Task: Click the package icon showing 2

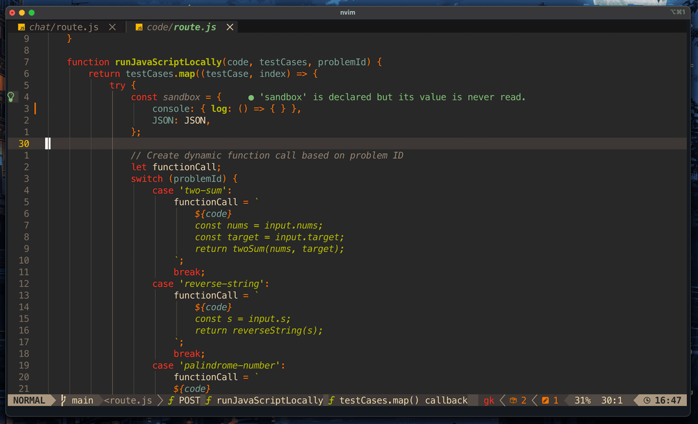Action: pos(513,400)
